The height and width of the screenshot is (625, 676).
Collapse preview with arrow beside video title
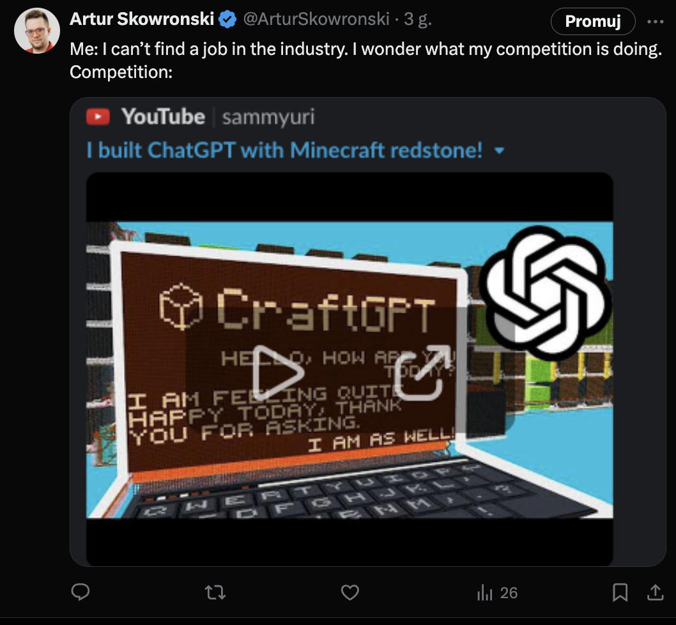coord(500,151)
